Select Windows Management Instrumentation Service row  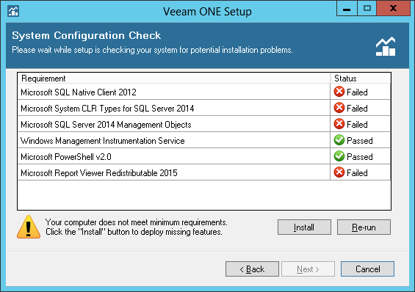point(204,140)
